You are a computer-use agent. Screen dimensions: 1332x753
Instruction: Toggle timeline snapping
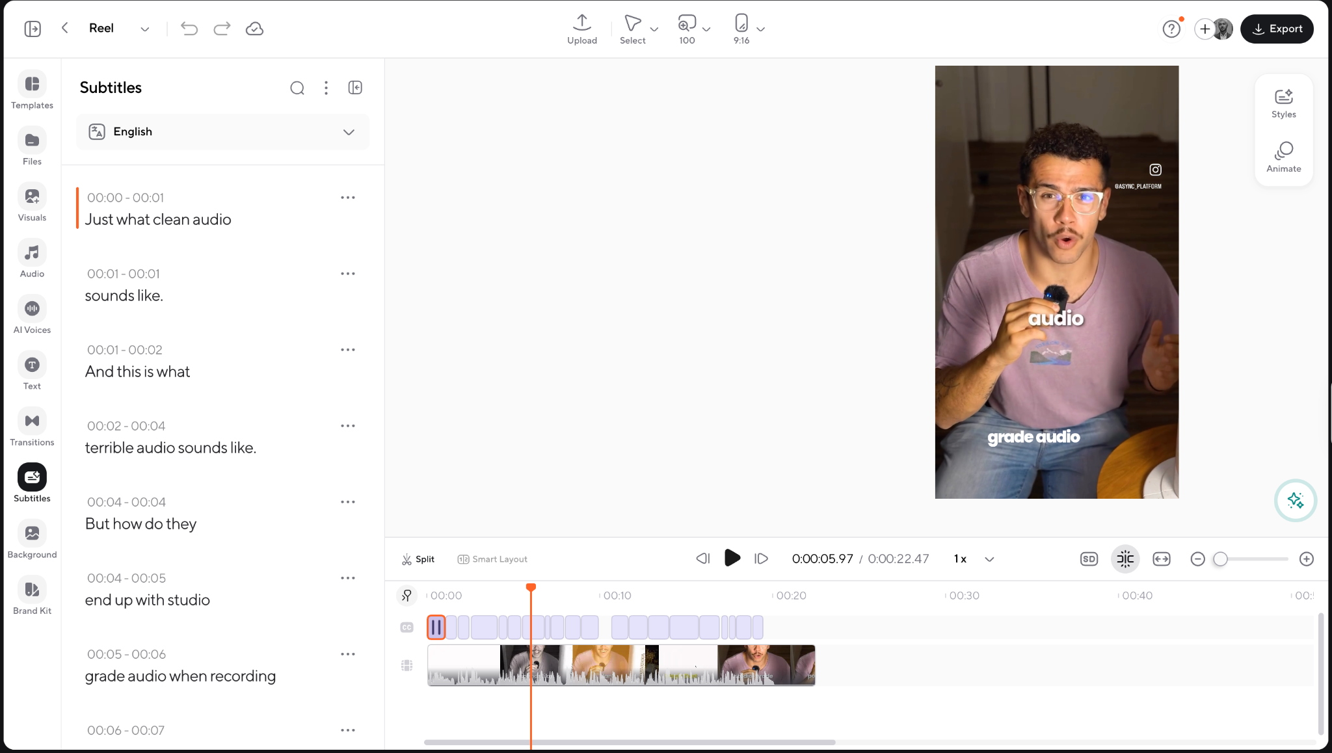click(1125, 559)
